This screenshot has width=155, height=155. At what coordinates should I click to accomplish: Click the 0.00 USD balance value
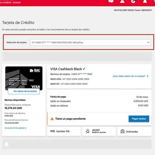tap(143, 105)
